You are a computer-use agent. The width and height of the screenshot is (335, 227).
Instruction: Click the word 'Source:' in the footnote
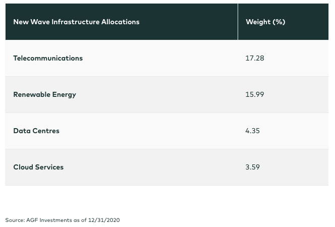click(x=15, y=220)
